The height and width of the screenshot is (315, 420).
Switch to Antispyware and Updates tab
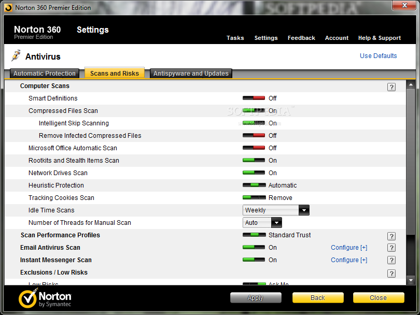pos(191,74)
